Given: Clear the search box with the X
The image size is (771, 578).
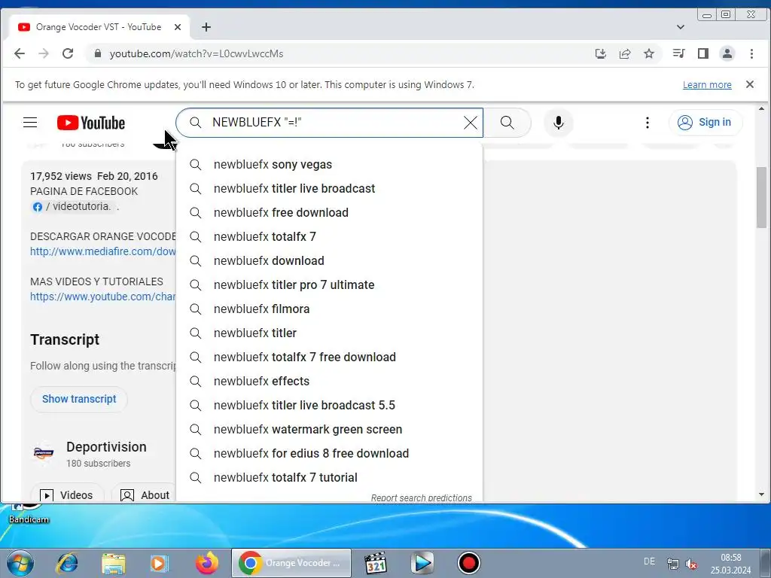Looking at the screenshot, I should click(x=471, y=123).
